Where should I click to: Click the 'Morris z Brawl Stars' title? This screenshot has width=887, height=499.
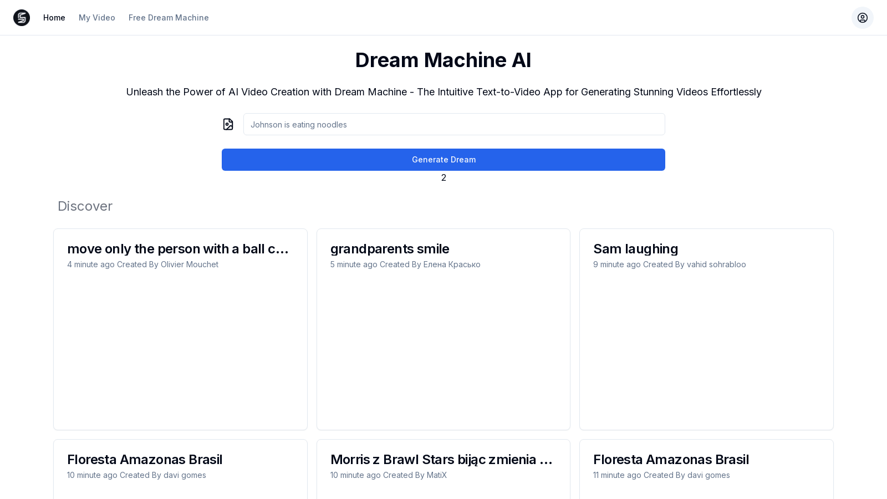[x=441, y=460]
